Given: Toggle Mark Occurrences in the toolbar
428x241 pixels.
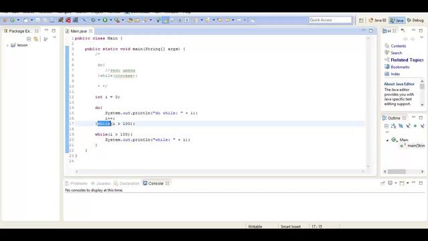Looking at the screenshot, I should 166,20.
